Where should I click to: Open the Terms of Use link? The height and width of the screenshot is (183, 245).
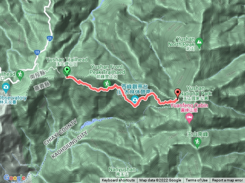pyautogui.click(x=196, y=180)
